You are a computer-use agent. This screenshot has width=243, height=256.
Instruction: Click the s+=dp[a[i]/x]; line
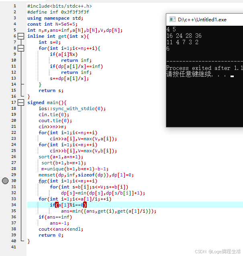click(x=69, y=78)
